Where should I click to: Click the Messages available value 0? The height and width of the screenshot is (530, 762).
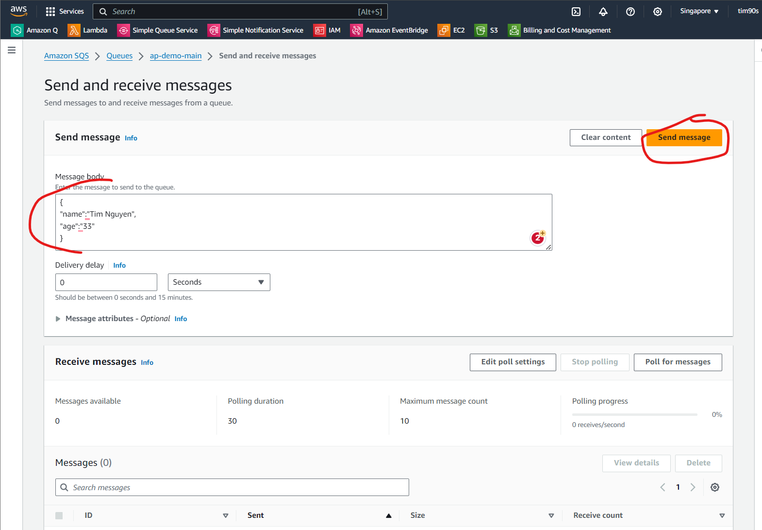[x=57, y=421]
